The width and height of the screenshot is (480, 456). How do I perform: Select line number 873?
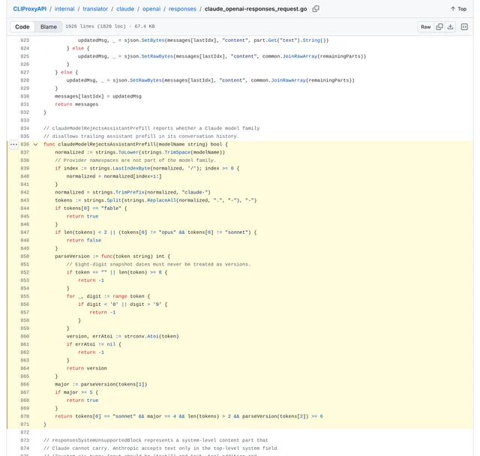[x=25, y=440]
